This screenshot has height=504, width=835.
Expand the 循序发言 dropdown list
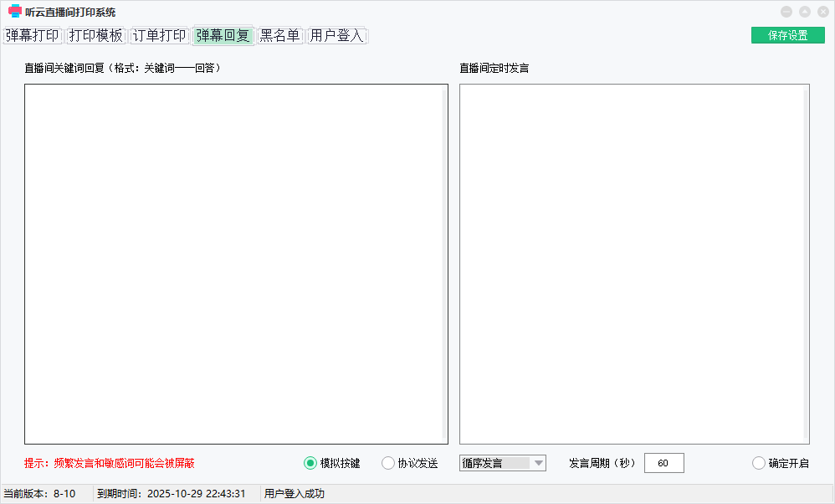click(539, 463)
